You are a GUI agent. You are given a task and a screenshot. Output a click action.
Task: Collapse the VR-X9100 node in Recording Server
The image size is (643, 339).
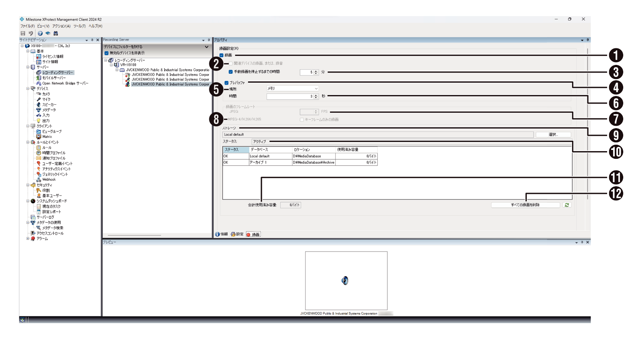coord(111,64)
